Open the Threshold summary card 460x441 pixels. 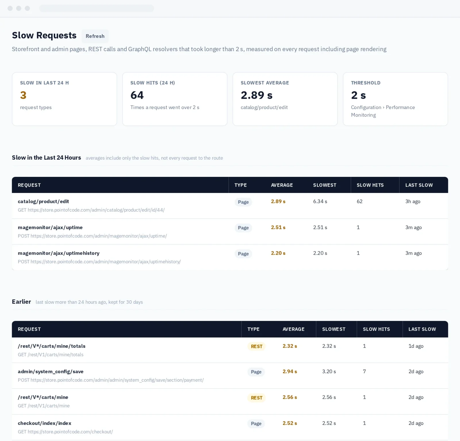[x=395, y=99]
